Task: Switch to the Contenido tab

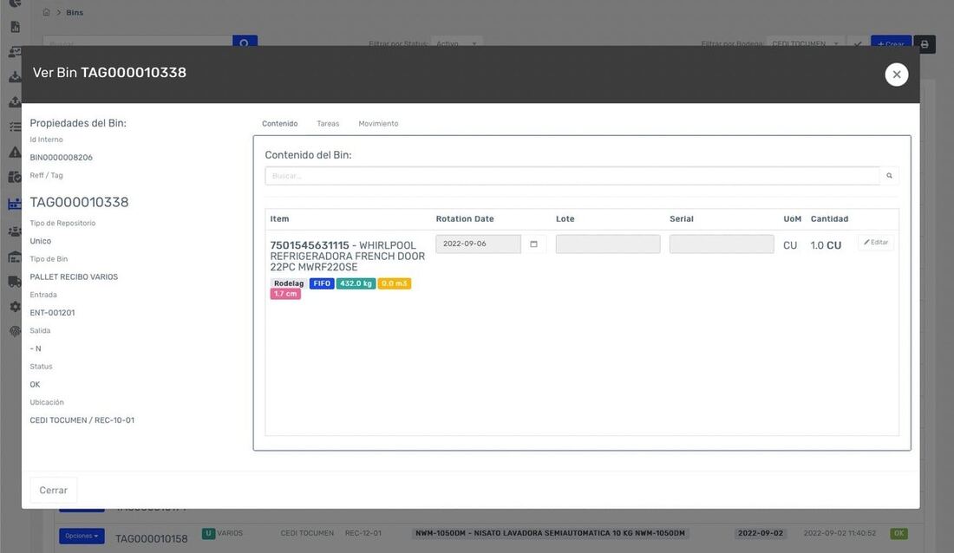Action: [280, 123]
